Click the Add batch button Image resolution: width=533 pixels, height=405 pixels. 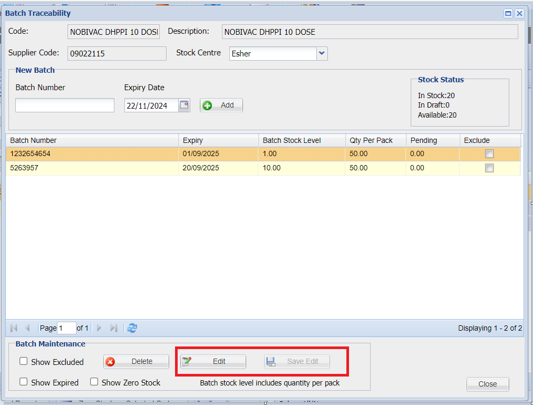pyautogui.click(x=221, y=105)
